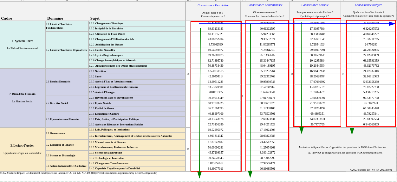Select the 2. Bien-Etre Humain cadre cell
The height and width of the screenshot is (182, 397).
(22, 94)
